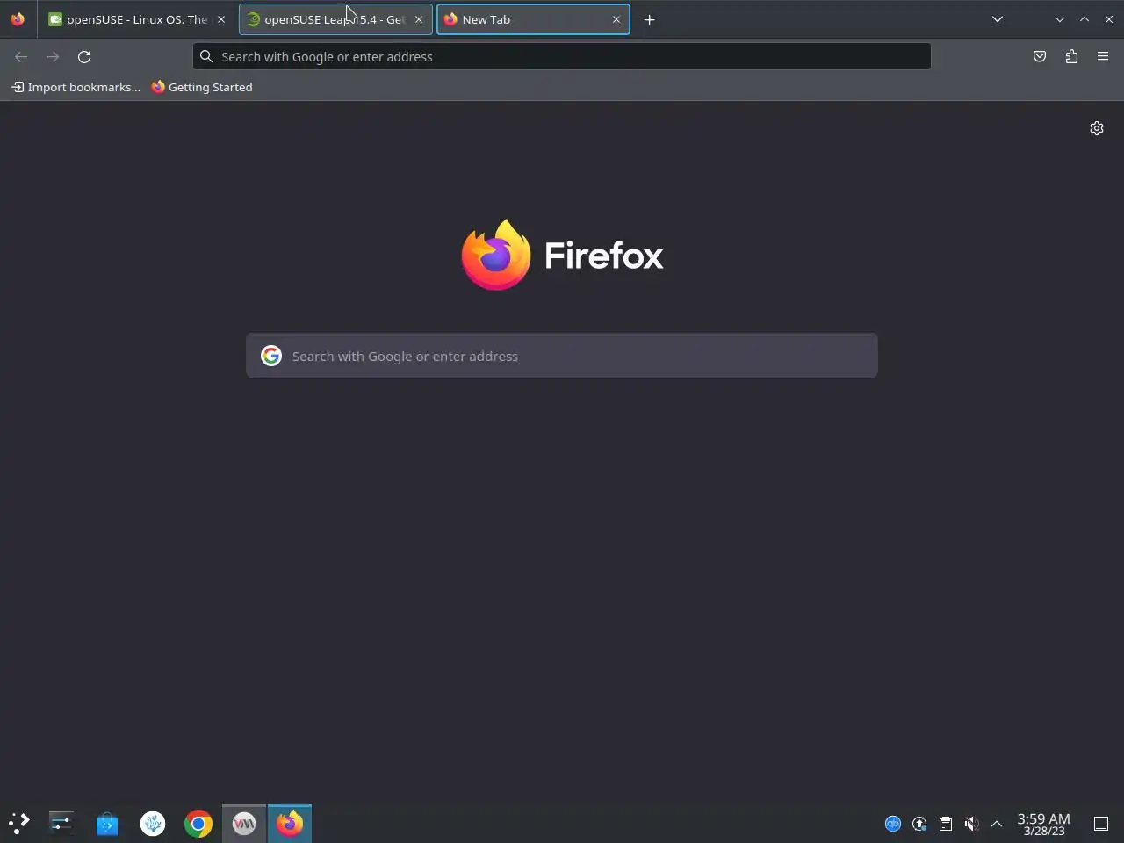Screen dimensions: 1124x843
Task: Reload the current page
Action: [x=84, y=56]
